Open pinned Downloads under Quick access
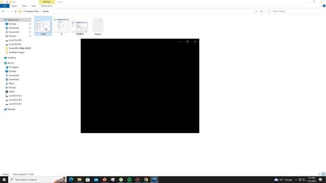The height and width of the screenshot is (183, 326). (x=14, y=28)
